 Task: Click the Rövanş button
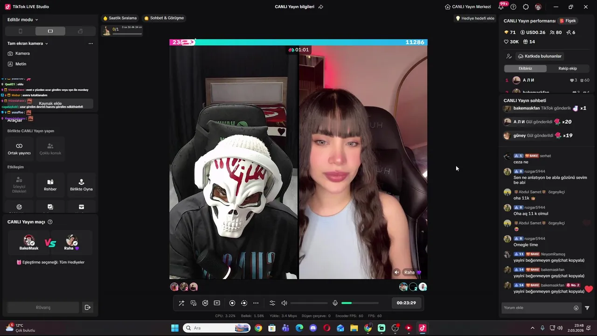[x=43, y=308]
